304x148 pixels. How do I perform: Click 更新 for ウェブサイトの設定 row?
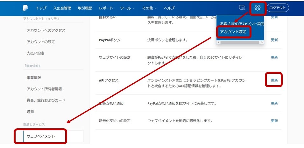(274, 57)
